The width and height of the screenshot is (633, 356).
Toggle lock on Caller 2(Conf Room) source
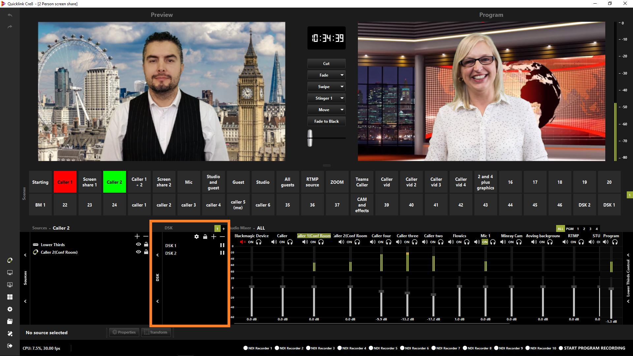[x=146, y=252]
